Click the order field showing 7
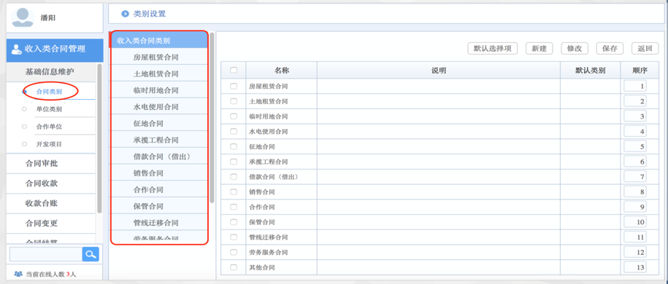This screenshot has width=668, height=284. (x=634, y=177)
